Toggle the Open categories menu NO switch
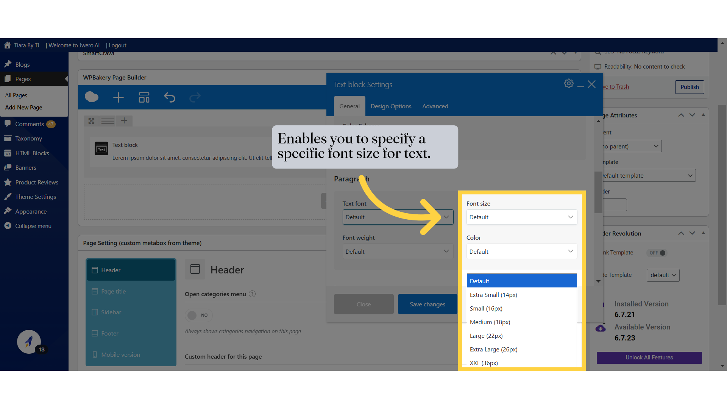Screen dimensions: 727x409 198,315
